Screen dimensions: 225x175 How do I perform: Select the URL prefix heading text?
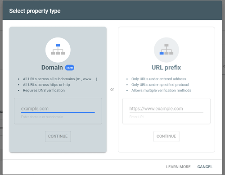click(166, 68)
